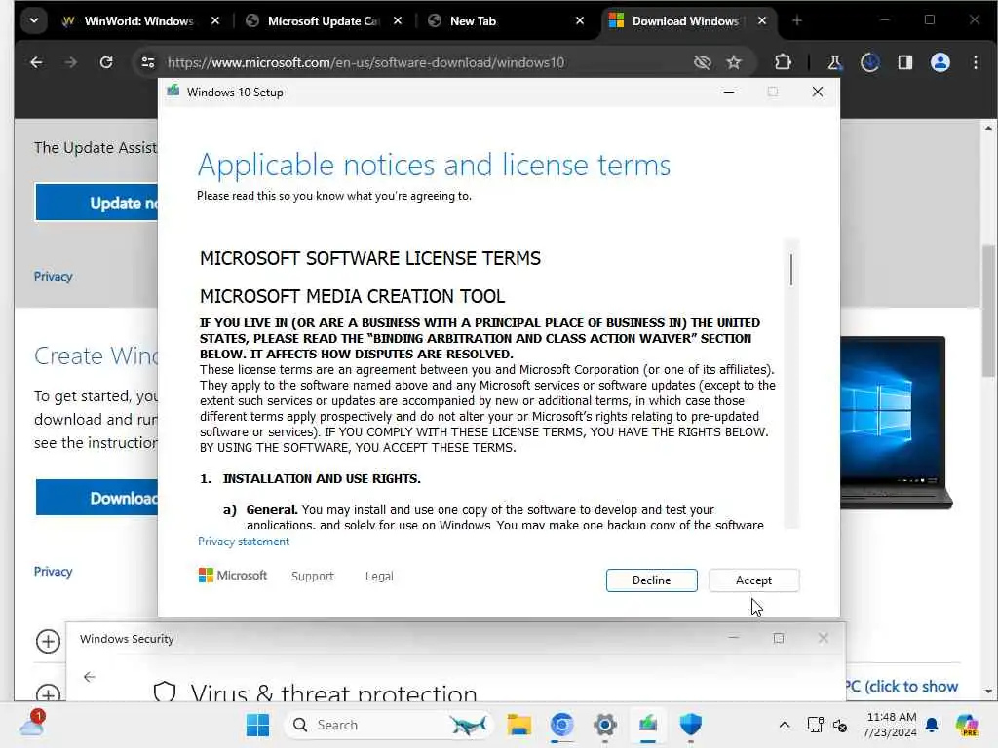This screenshot has width=998, height=748.
Task: Open the Support link in Setup footer
Action: click(x=313, y=576)
